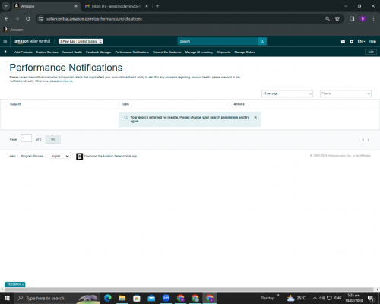Open Add Products menu item

click(24, 52)
